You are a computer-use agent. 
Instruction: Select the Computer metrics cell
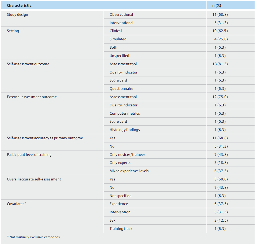pos(125,113)
